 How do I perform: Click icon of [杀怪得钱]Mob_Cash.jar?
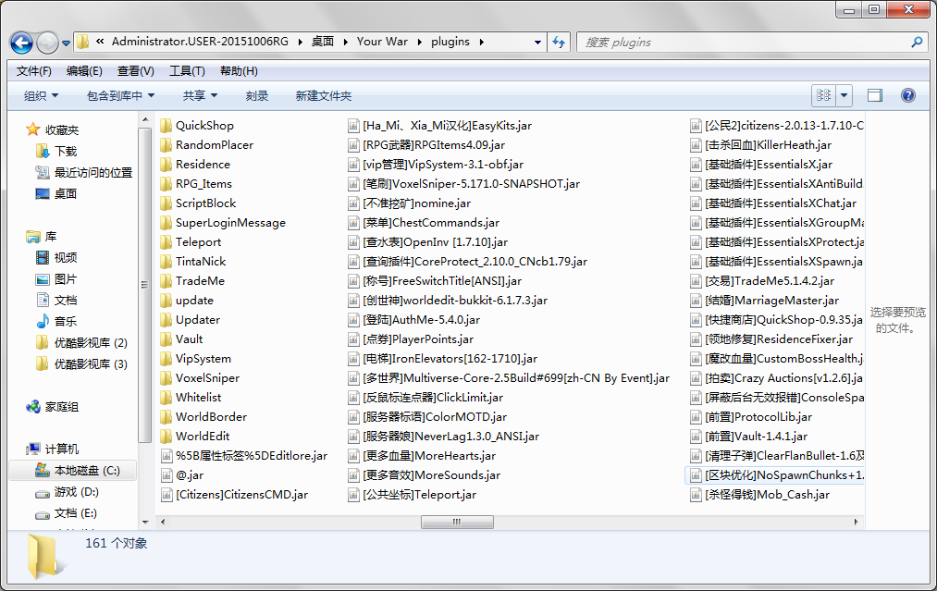tap(696, 495)
